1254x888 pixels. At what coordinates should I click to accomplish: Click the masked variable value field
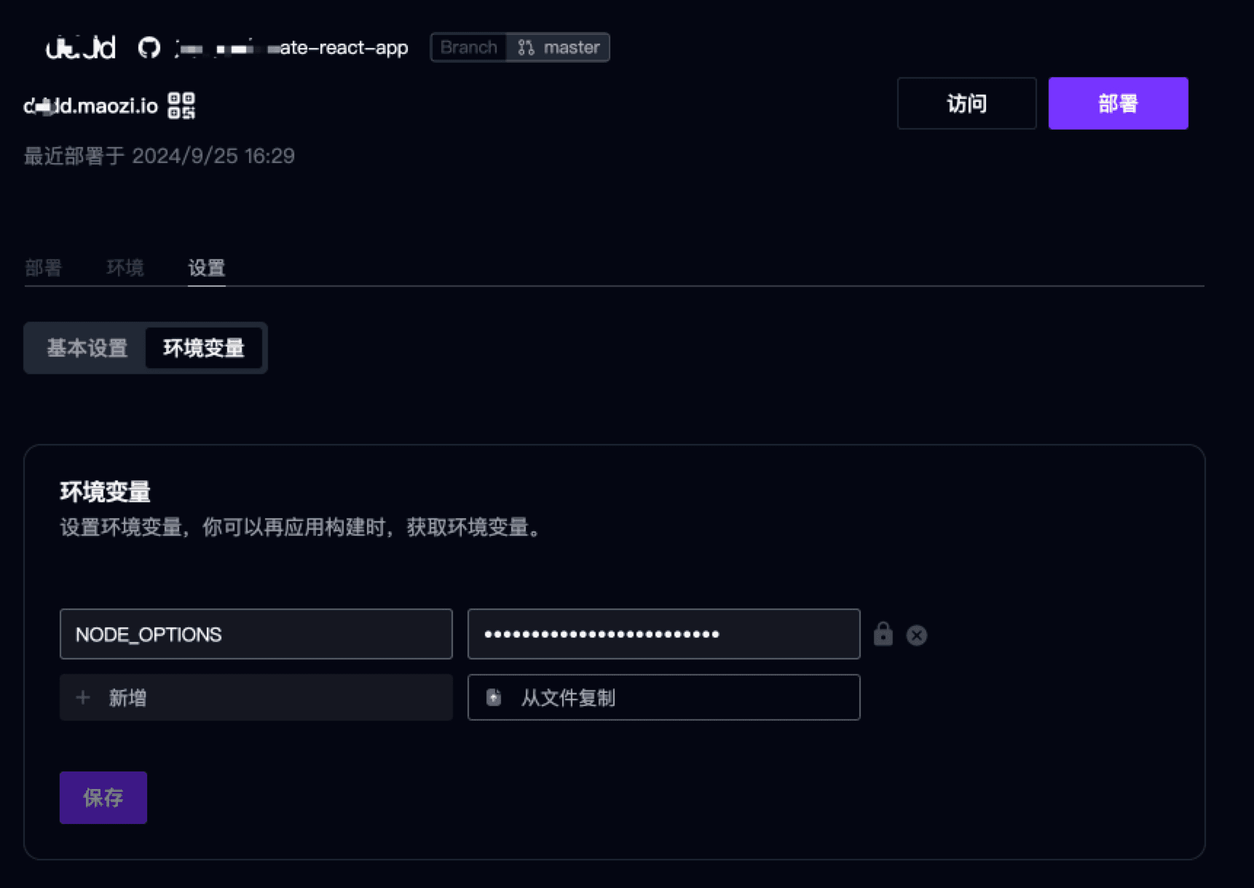pyautogui.click(x=663, y=634)
